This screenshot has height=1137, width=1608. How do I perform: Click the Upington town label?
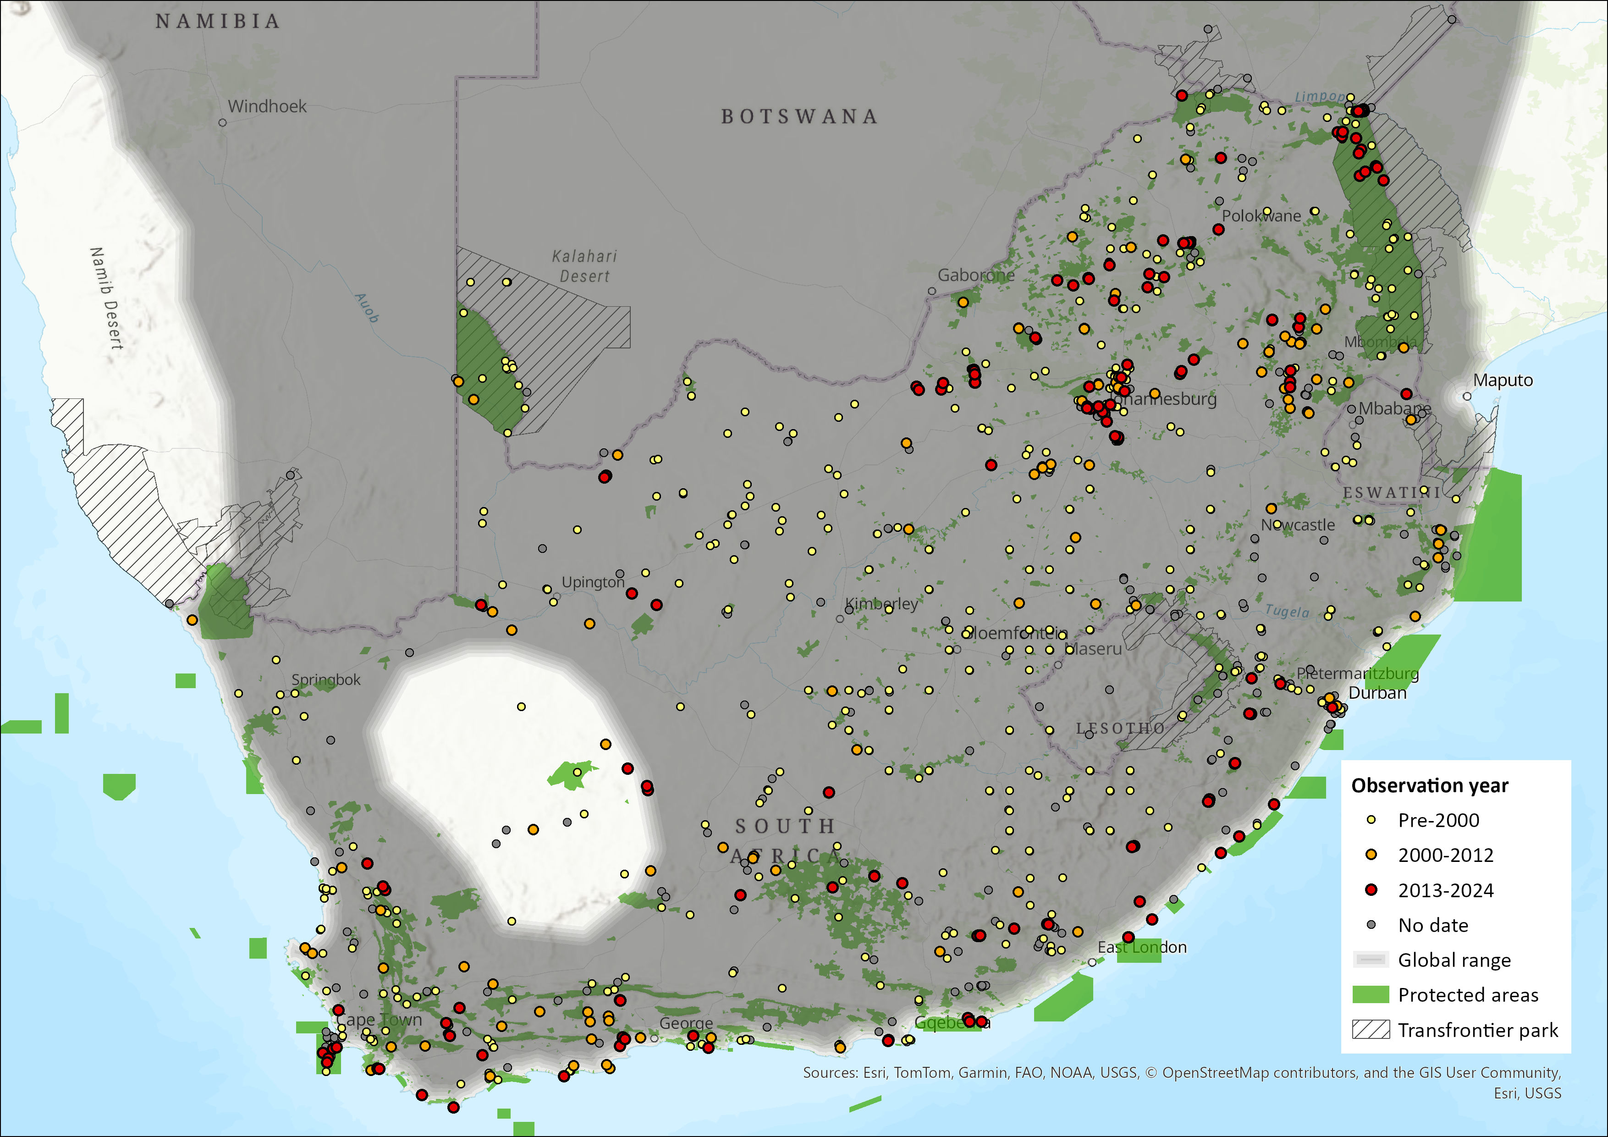click(593, 582)
